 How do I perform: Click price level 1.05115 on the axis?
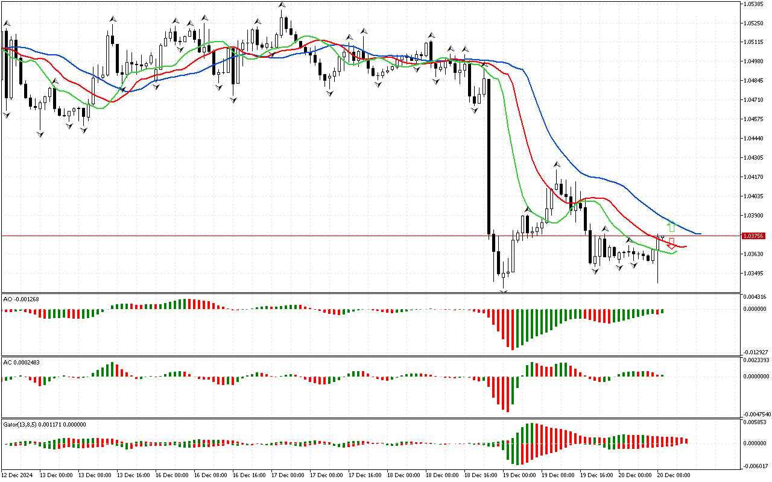[x=754, y=42]
